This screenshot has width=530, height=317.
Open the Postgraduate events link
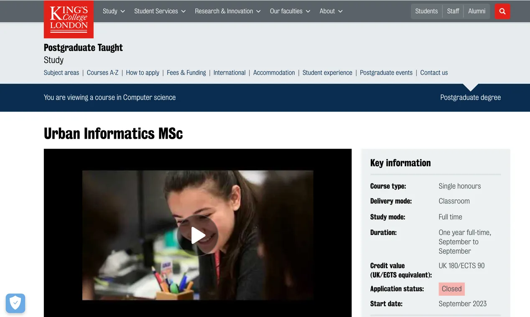pyautogui.click(x=386, y=73)
